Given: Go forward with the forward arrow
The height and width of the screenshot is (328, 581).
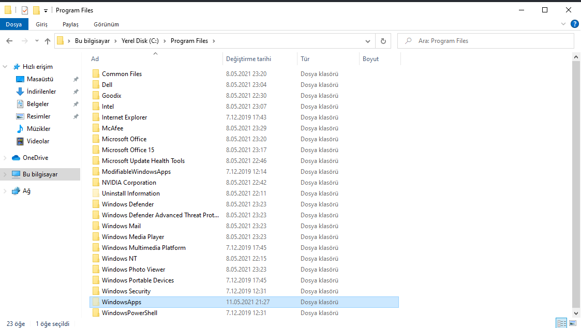Looking at the screenshot, I should pos(24,41).
